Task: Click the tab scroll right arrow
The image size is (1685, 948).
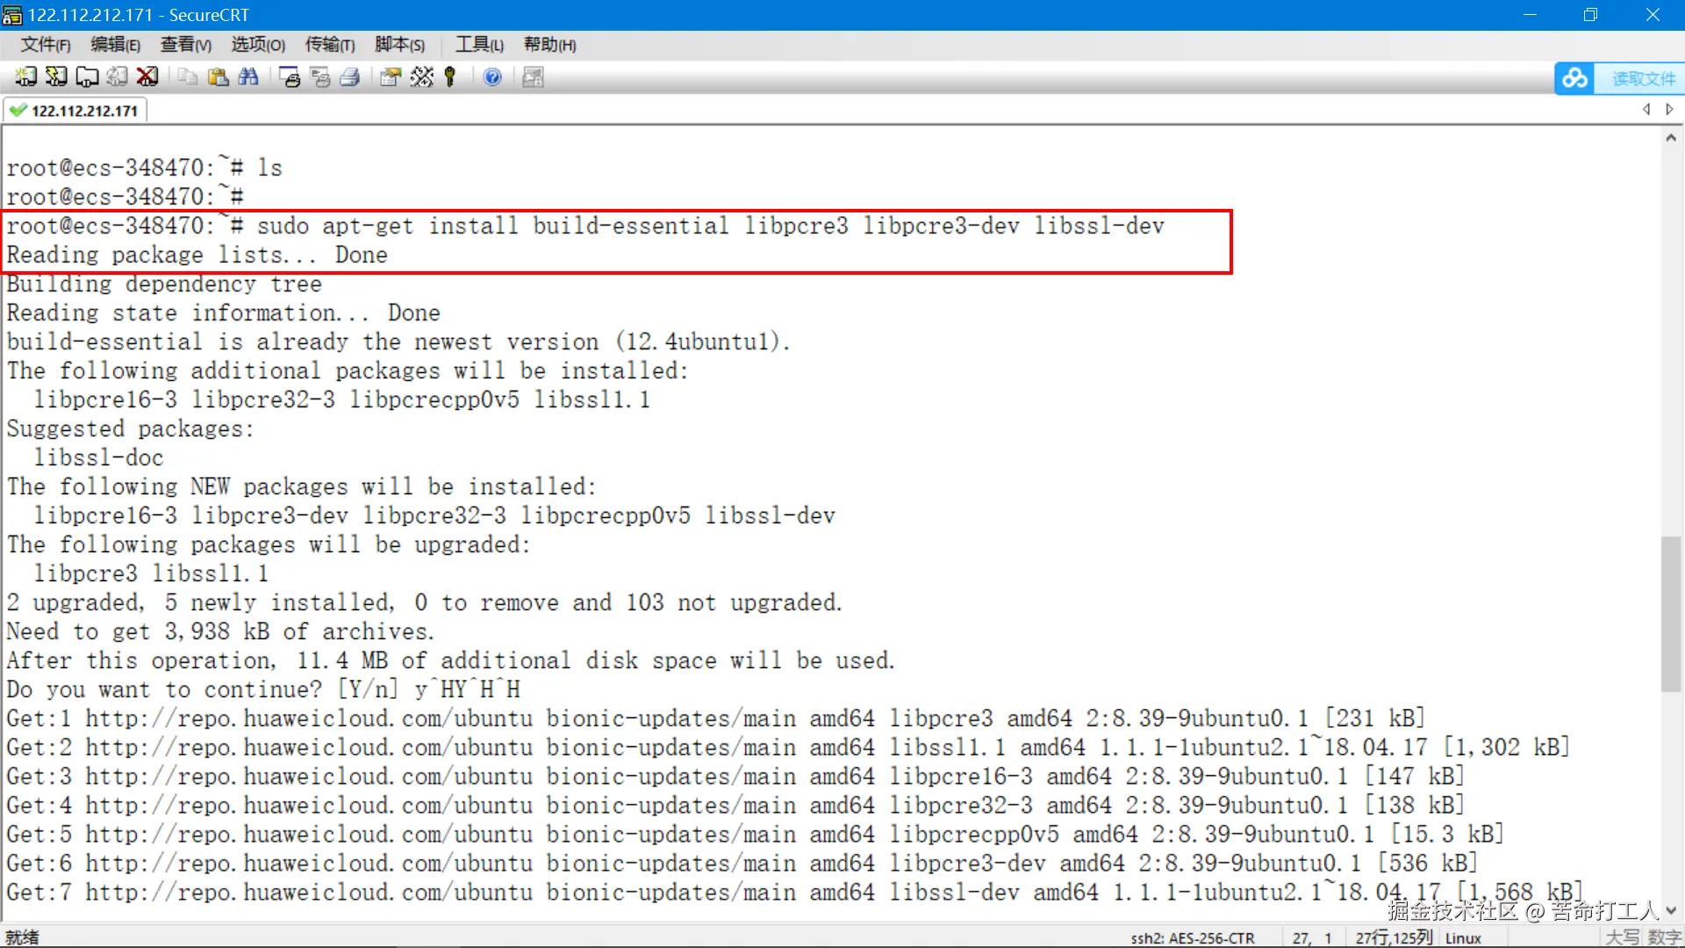Action: pos(1669,110)
